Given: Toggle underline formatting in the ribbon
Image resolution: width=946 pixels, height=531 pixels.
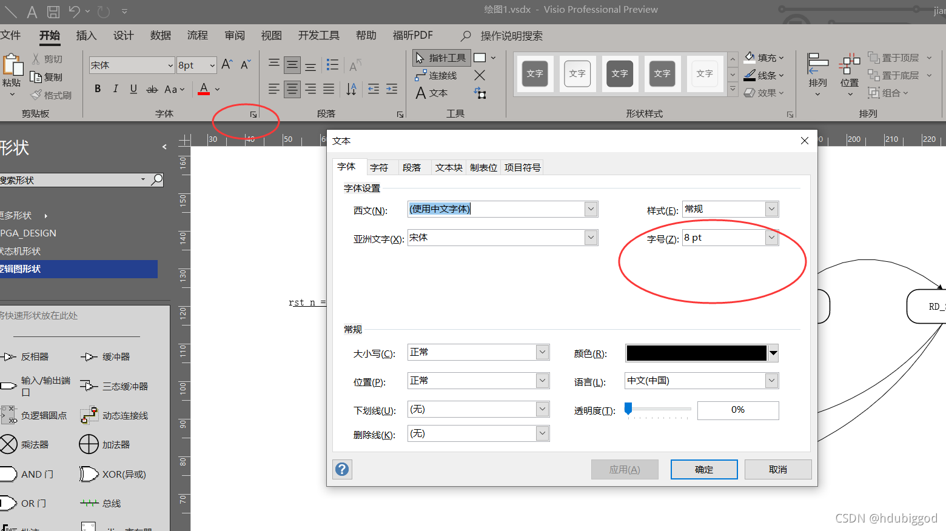Looking at the screenshot, I should point(133,88).
